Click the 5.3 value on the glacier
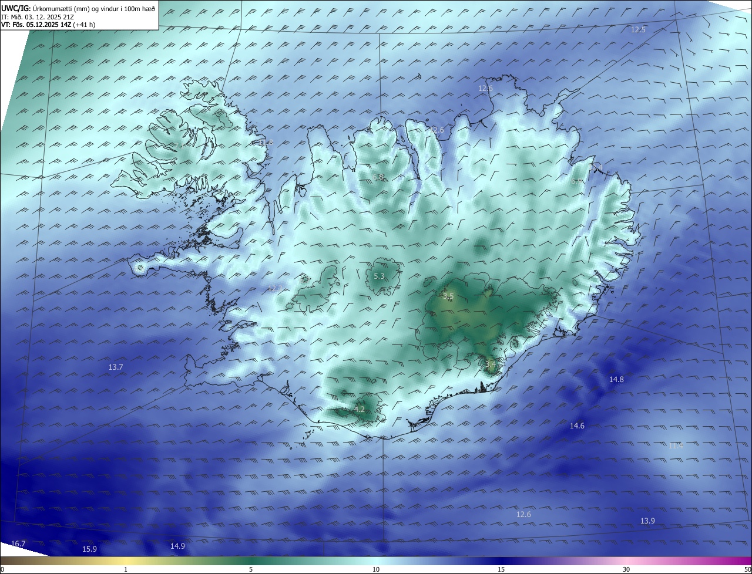Viewport: 752px width, 574px height. click(379, 276)
